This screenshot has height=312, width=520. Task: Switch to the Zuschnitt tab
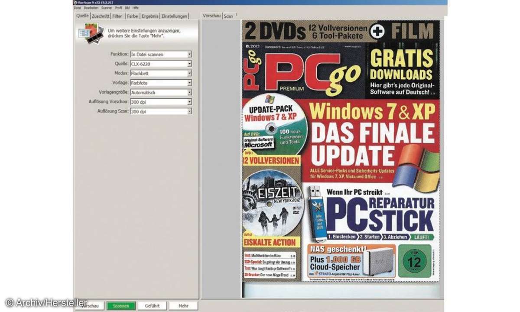click(101, 16)
